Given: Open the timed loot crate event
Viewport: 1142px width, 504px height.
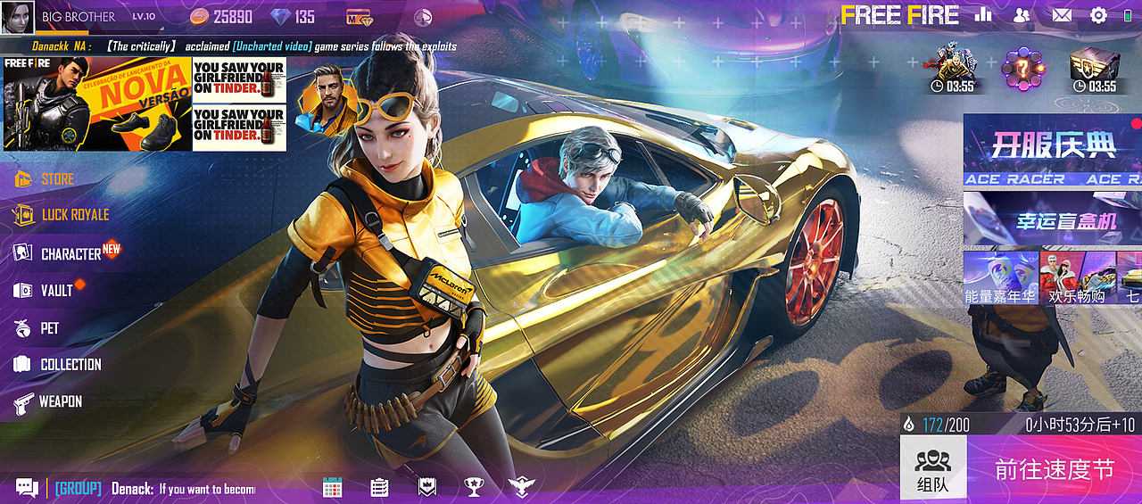Looking at the screenshot, I should point(1094,69).
